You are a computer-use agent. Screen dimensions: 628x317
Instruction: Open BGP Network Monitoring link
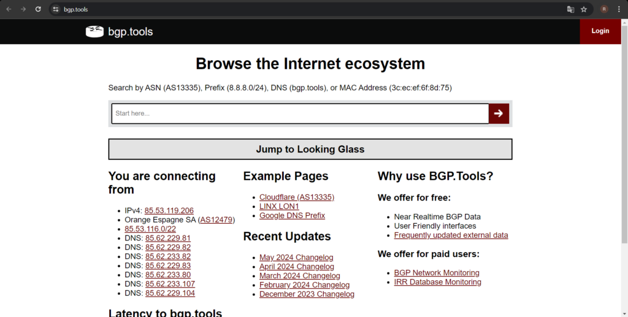tap(437, 273)
